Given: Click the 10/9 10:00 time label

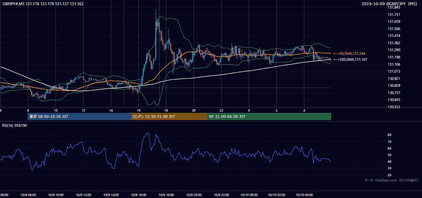Looking at the screenshot, I should point(56,195).
